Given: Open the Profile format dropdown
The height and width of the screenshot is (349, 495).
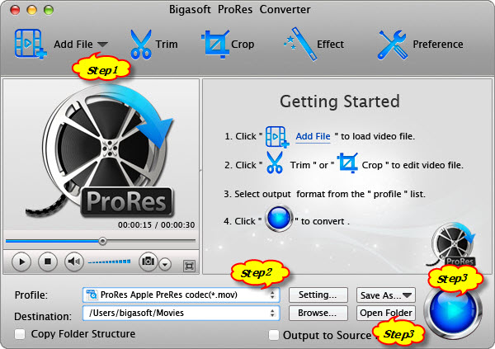Looking at the screenshot, I should click(181, 295).
